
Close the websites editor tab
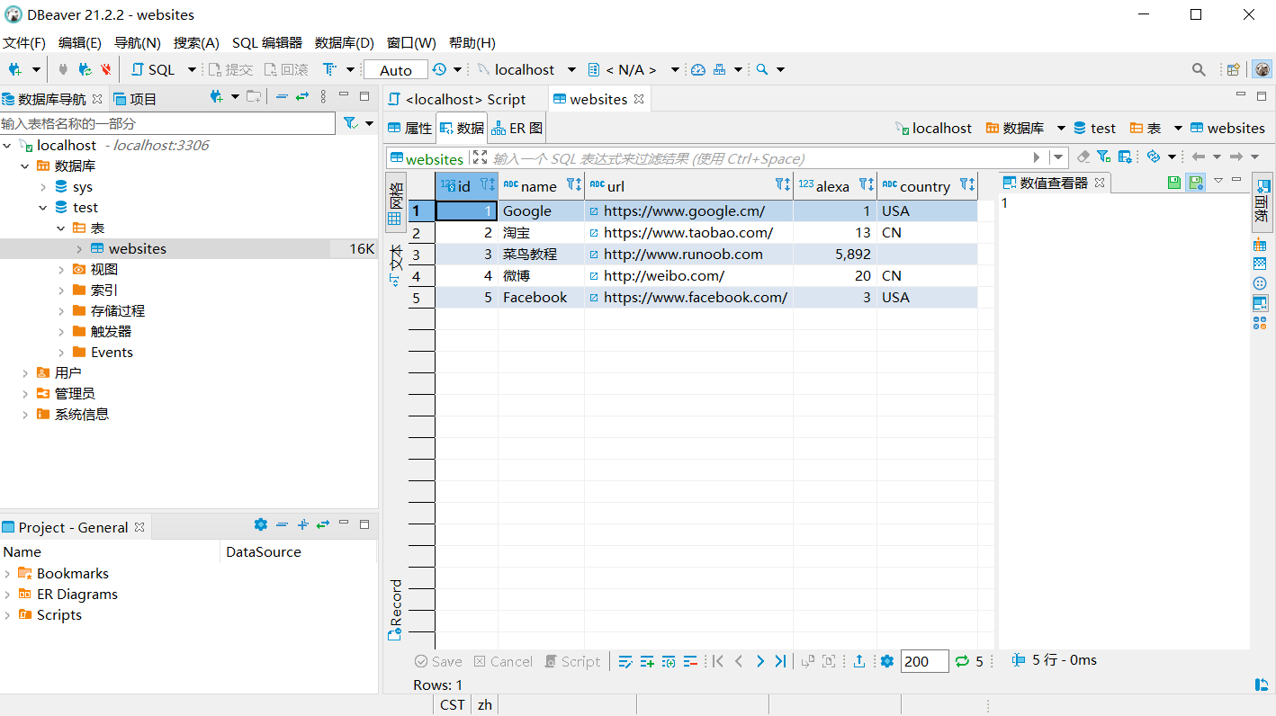[x=639, y=99]
